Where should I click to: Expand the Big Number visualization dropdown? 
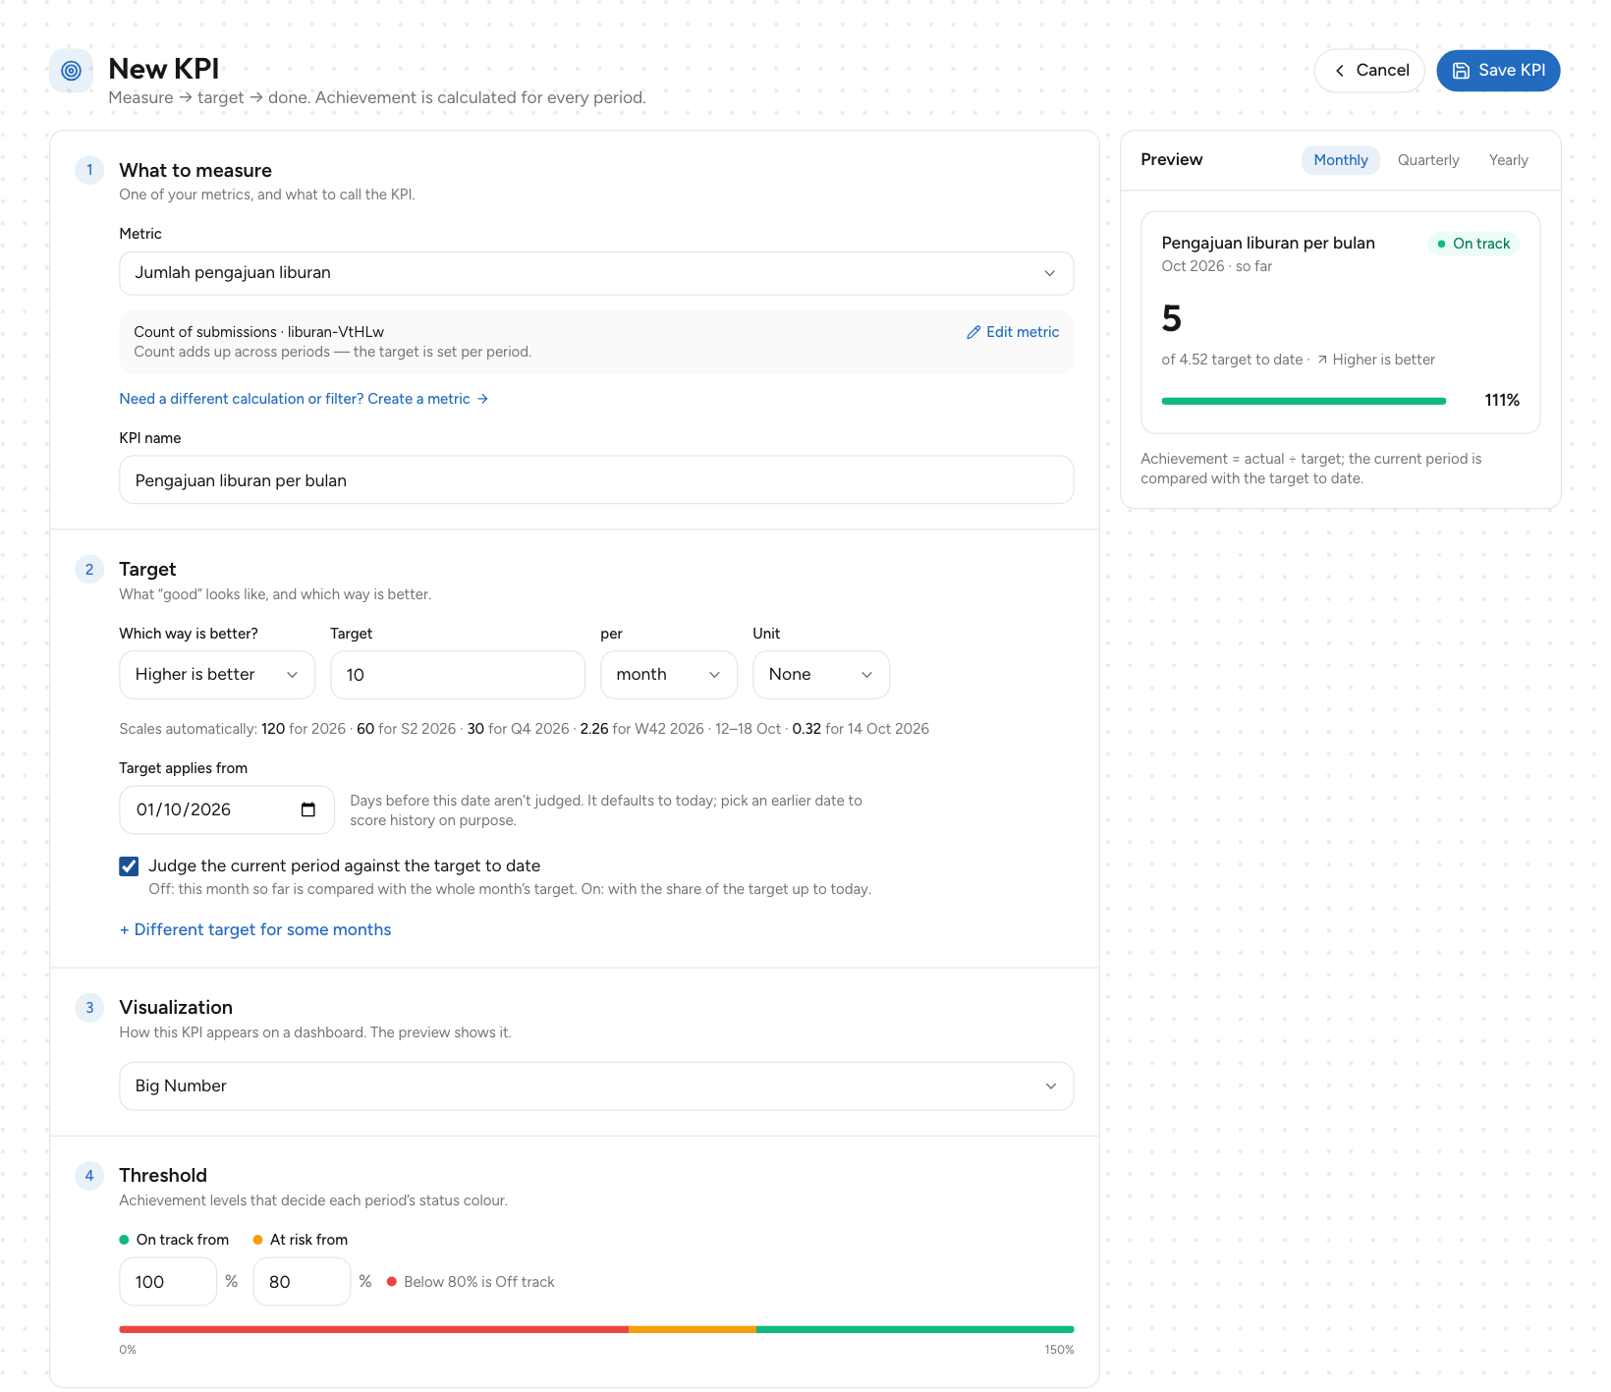click(596, 1086)
